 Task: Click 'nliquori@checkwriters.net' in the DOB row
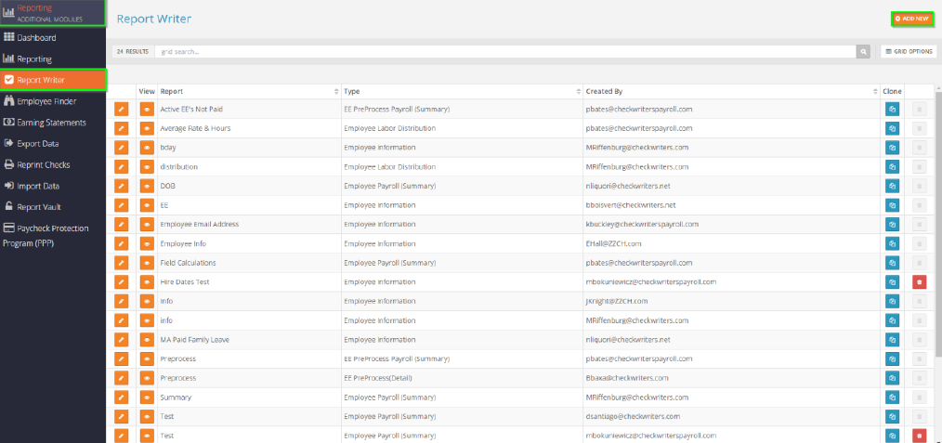(x=628, y=186)
